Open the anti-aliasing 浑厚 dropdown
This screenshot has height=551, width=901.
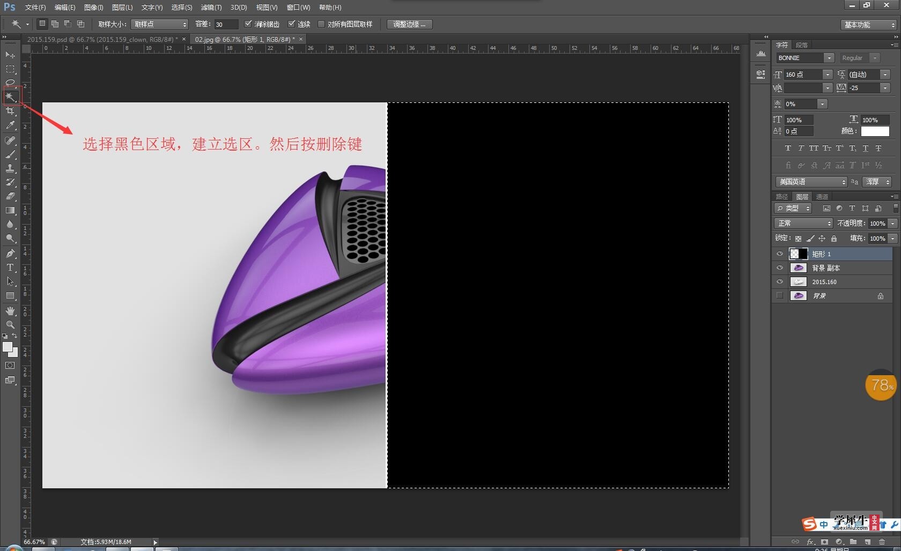click(877, 182)
